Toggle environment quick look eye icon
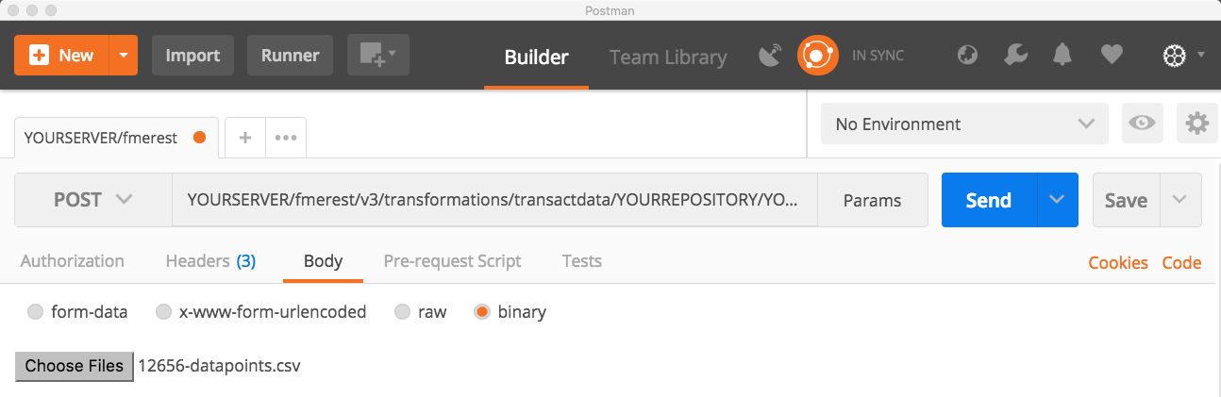The width and height of the screenshot is (1221, 397). point(1143,124)
